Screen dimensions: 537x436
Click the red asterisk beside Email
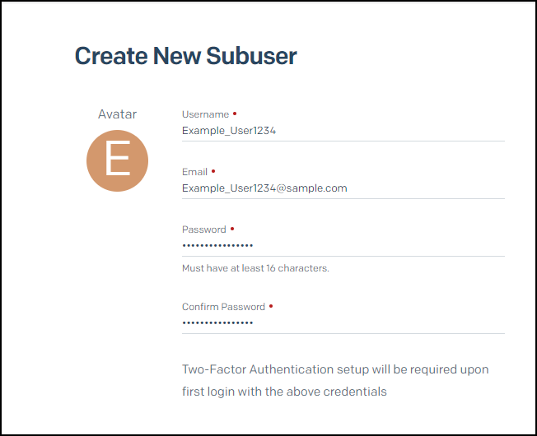tap(213, 171)
